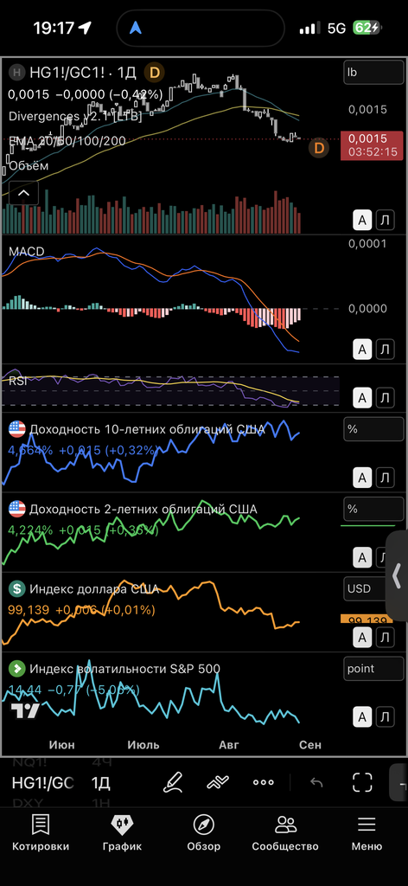Image resolution: width=408 pixels, height=886 pixels.
Task: Change the 1Д interval button
Action: pos(101,783)
